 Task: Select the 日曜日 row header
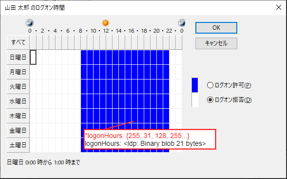[18, 58]
